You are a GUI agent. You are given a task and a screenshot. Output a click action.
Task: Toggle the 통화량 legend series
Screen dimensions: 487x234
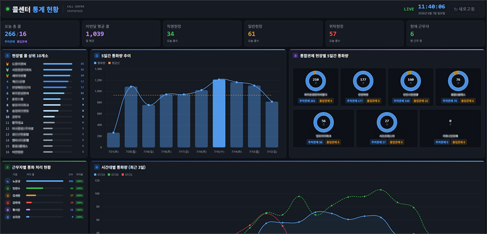pyautogui.click(x=100, y=63)
